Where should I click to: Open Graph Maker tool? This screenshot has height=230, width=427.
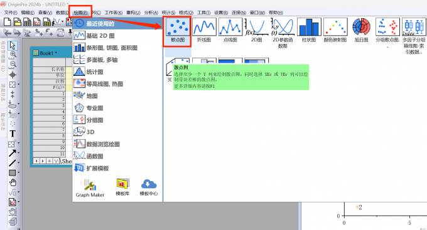tap(90, 188)
